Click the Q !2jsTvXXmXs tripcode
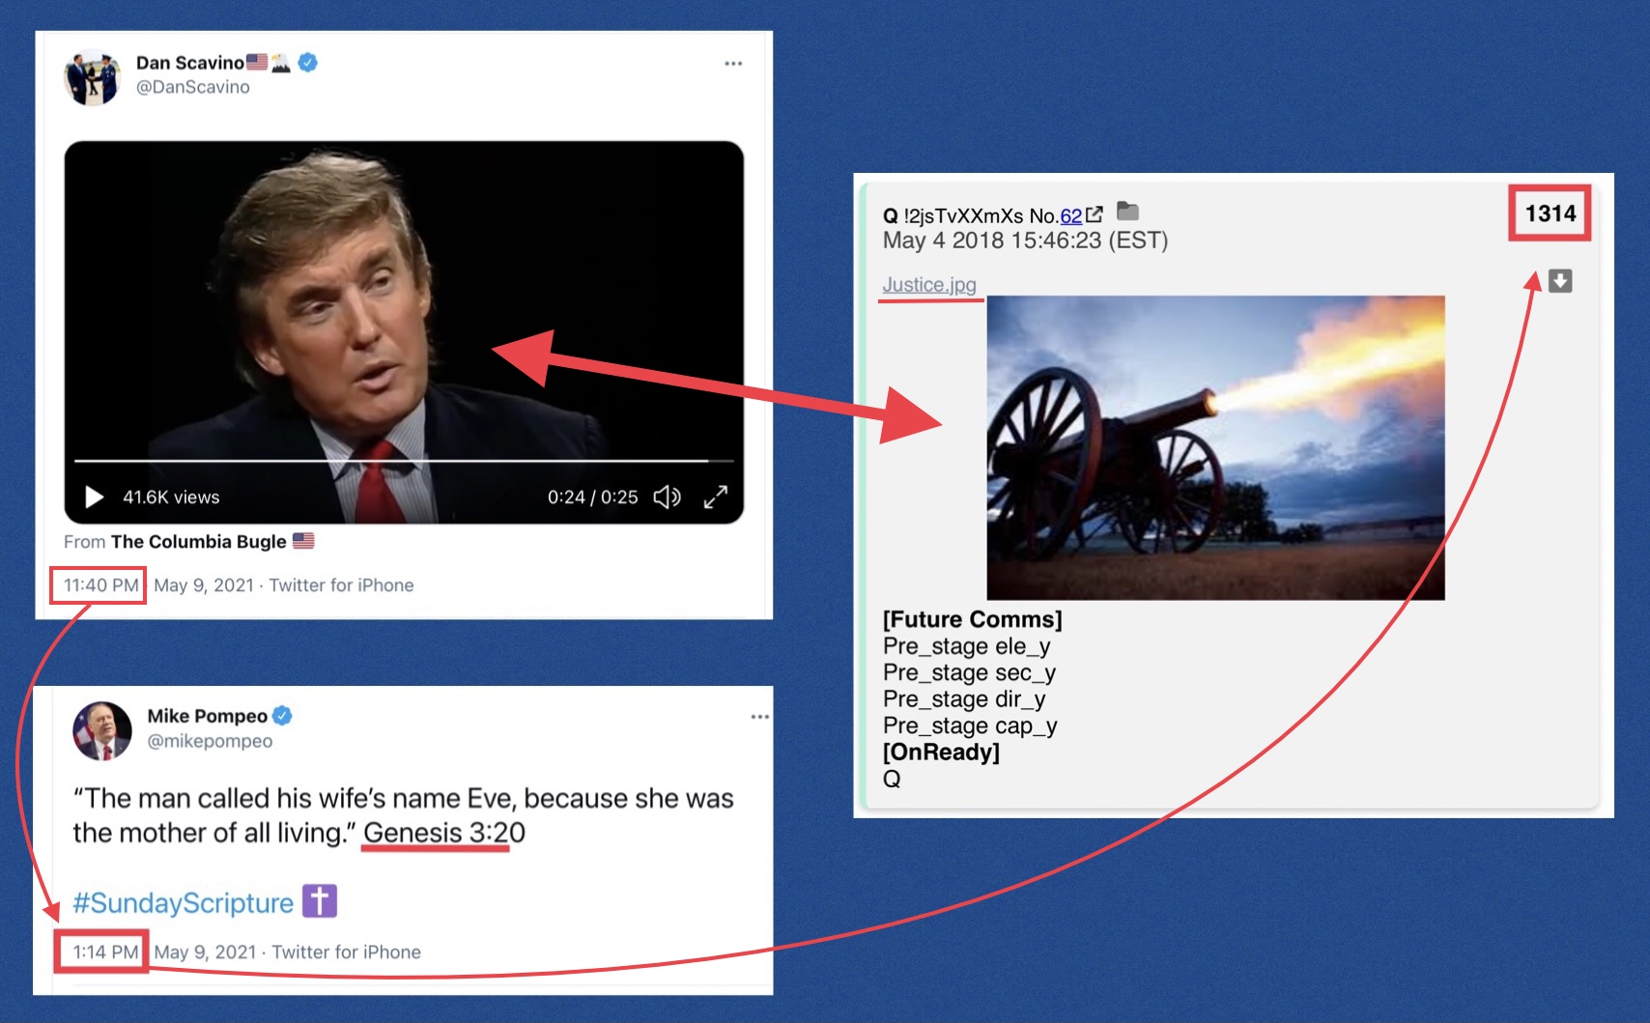 (x=953, y=216)
